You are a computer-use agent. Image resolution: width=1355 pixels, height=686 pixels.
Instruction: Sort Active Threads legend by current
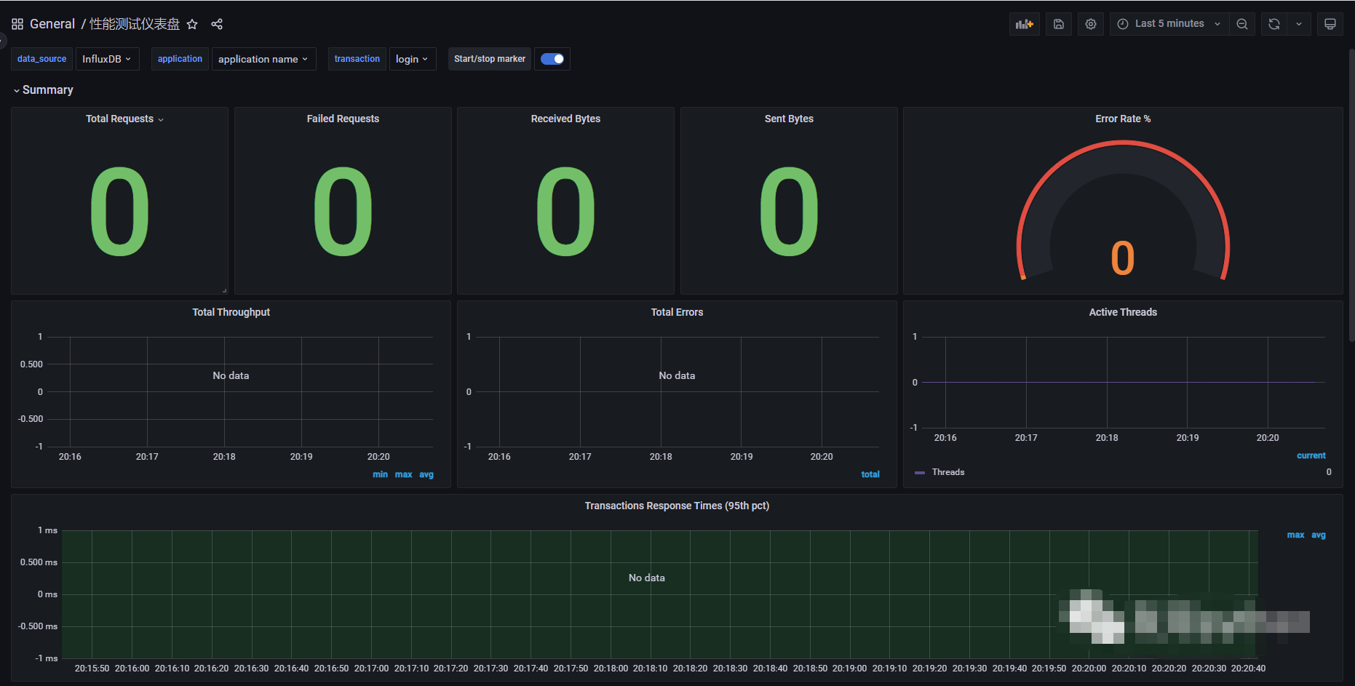click(1311, 455)
